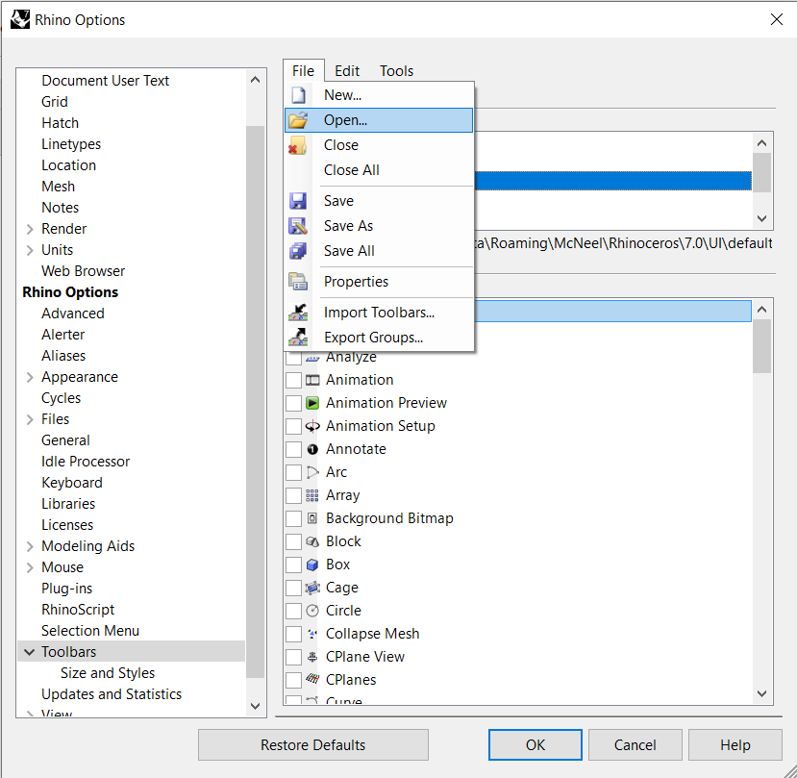Click the Export Groups icon
The width and height of the screenshot is (797, 778).
[x=298, y=338]
